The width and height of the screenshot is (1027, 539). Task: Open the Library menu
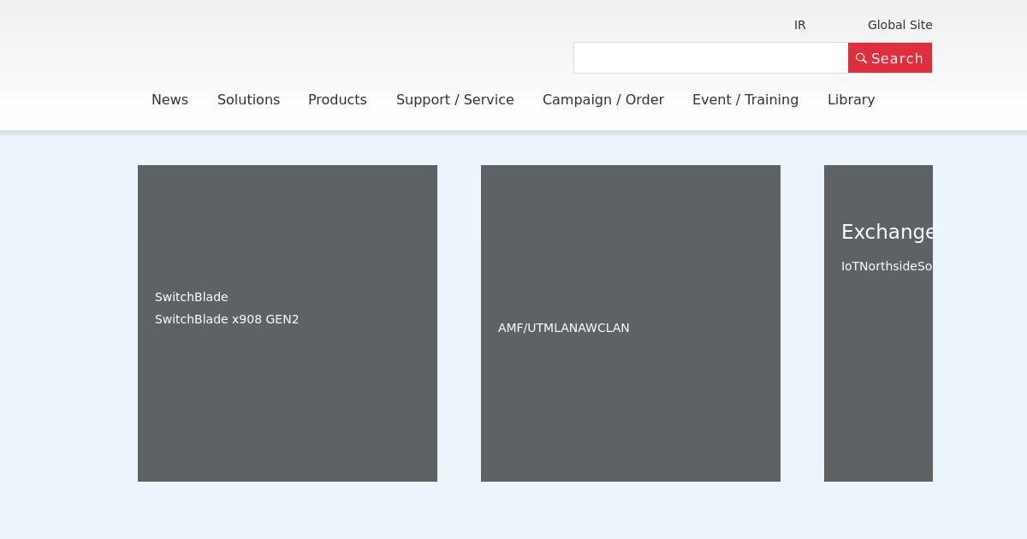852,100
